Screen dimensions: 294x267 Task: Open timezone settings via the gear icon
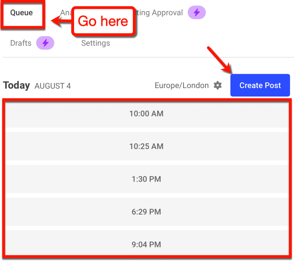[x=218, y=85]
